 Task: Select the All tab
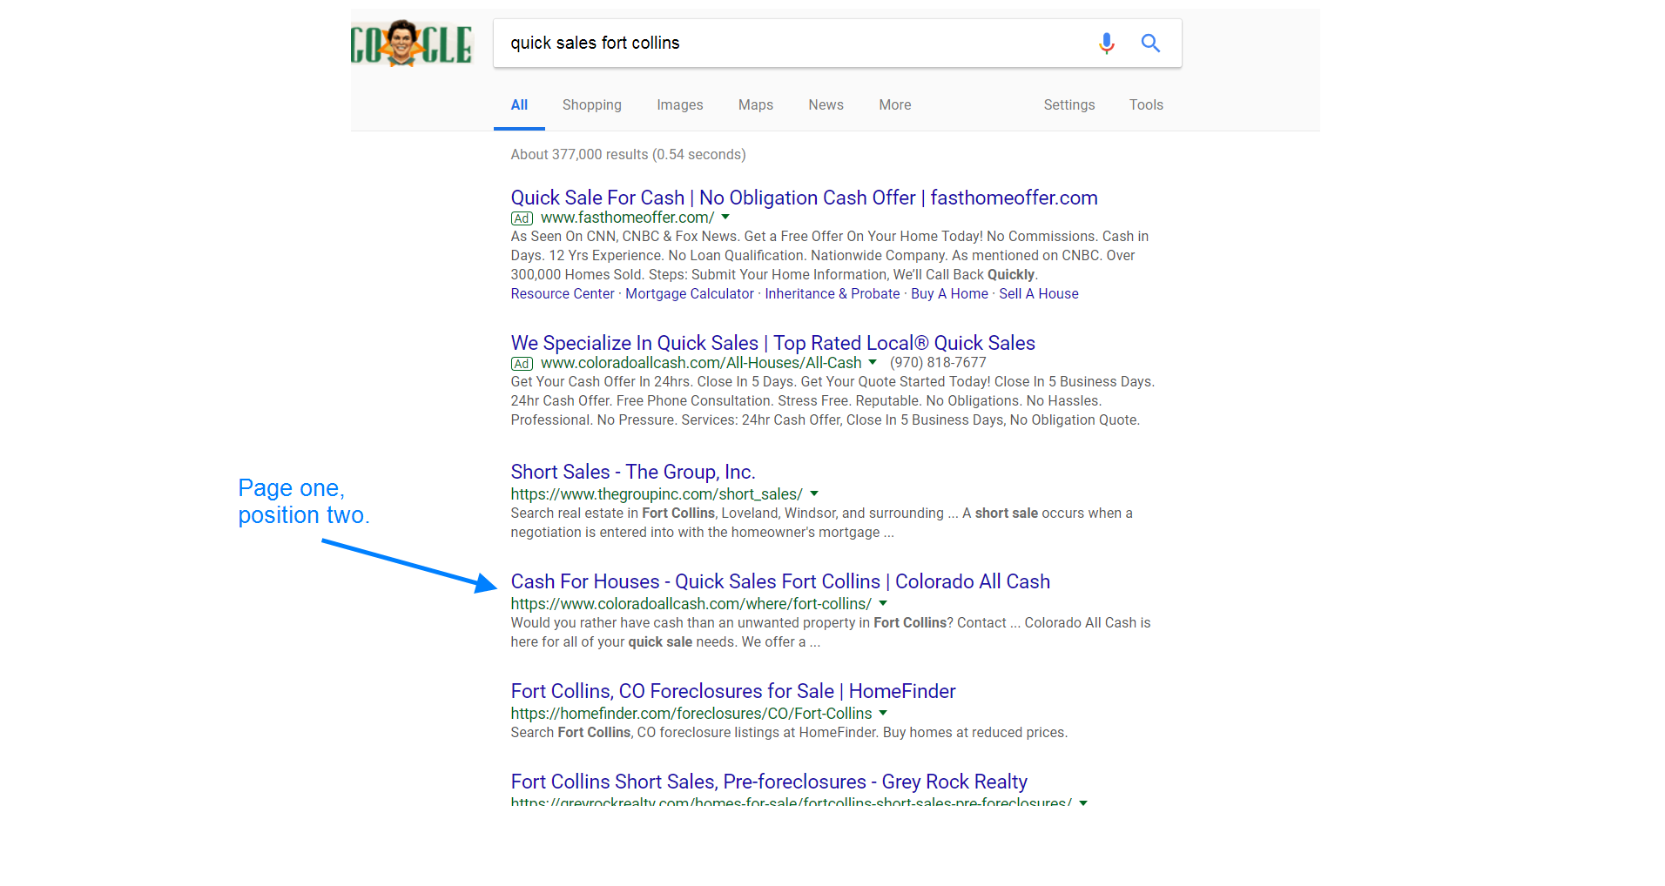tap(519, 104)
